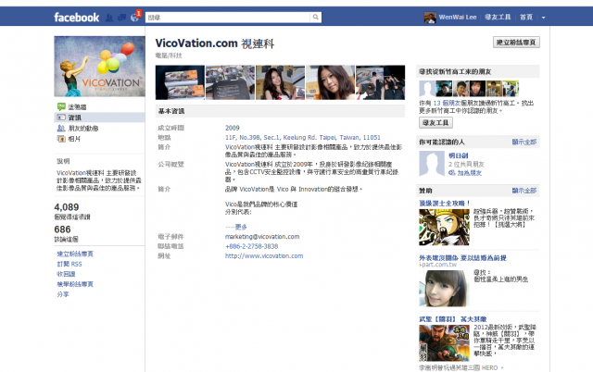
Task: Click add as friend link with icon
Action: point(465,173)
